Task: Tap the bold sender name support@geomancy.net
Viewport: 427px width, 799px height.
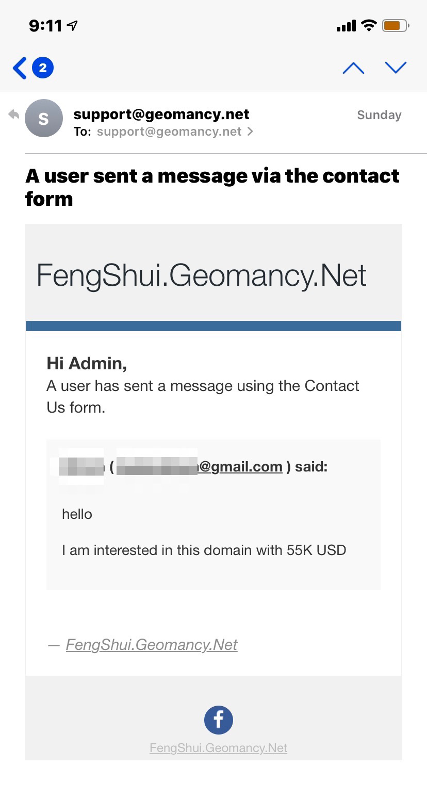Action: point(161,114)
